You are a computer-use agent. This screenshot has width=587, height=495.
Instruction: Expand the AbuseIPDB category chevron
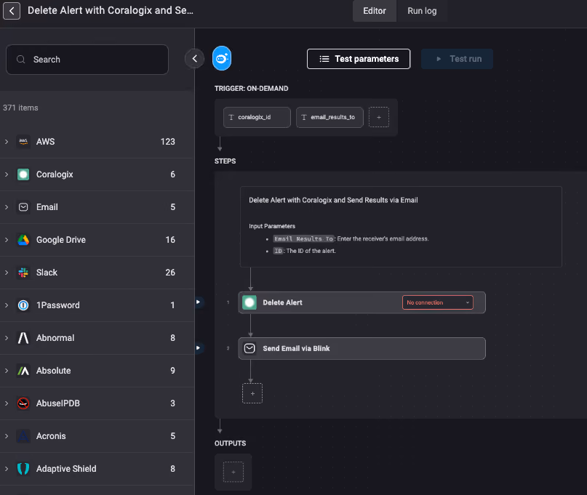pos(7,403)
